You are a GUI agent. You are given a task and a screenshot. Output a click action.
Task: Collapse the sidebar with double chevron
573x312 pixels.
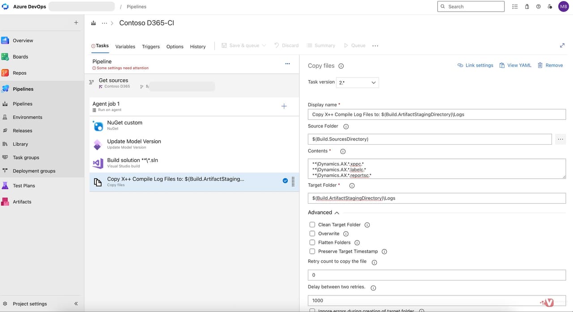76,303
